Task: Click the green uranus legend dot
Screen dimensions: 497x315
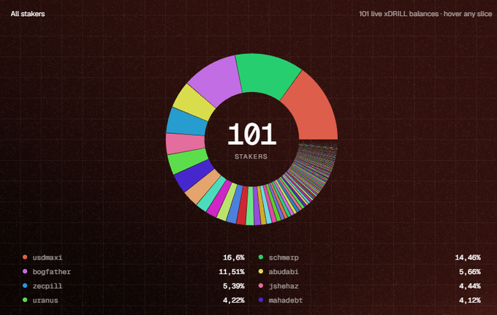Action: click(25, 300)
